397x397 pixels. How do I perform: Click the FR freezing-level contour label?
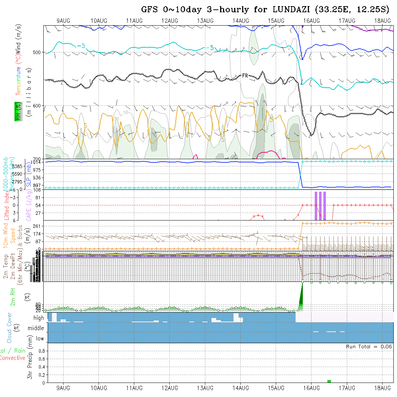click(245, 76)
